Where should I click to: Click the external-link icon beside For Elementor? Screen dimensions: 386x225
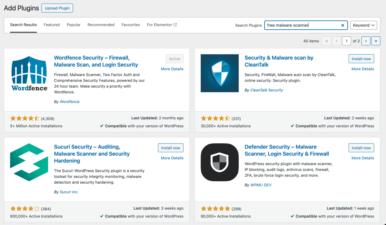tap(175, 25)
